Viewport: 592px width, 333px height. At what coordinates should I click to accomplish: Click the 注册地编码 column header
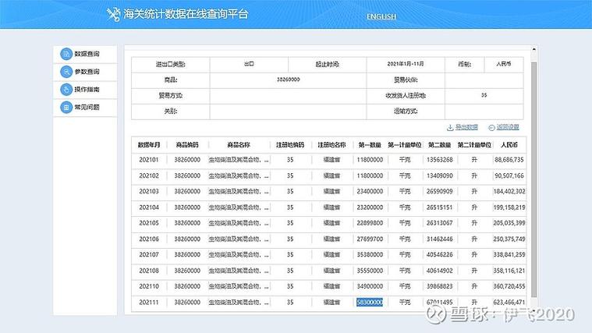point(290,144)
